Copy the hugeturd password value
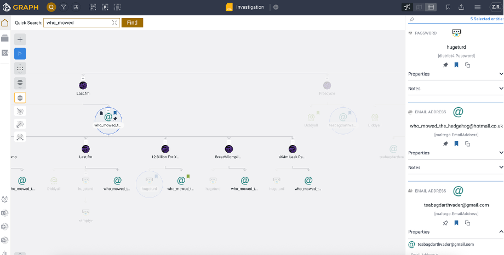This screenshot has width=504, height=255. (x=468, y=65)
